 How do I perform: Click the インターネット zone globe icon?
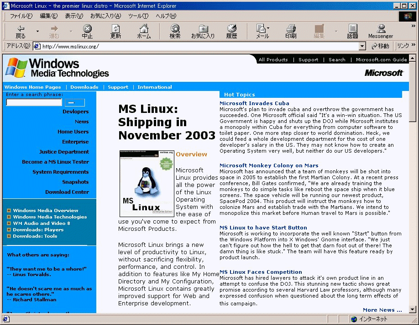(x=354, y=319)
